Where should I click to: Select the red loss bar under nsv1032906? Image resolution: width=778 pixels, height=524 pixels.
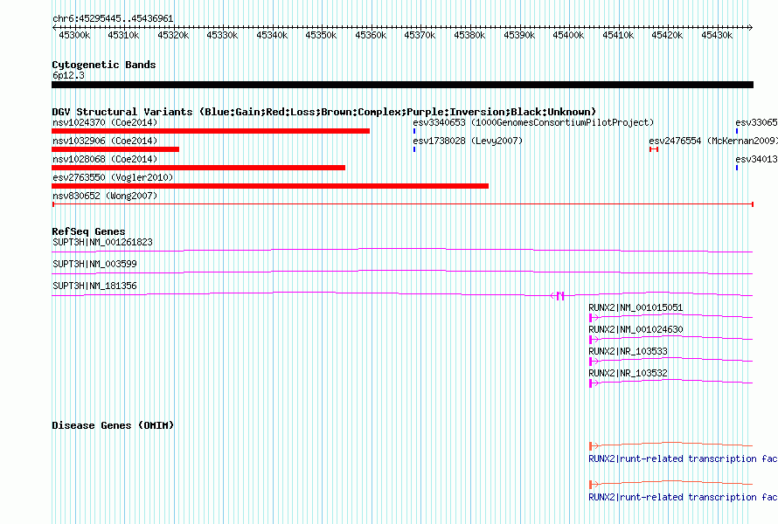[115, 149]
